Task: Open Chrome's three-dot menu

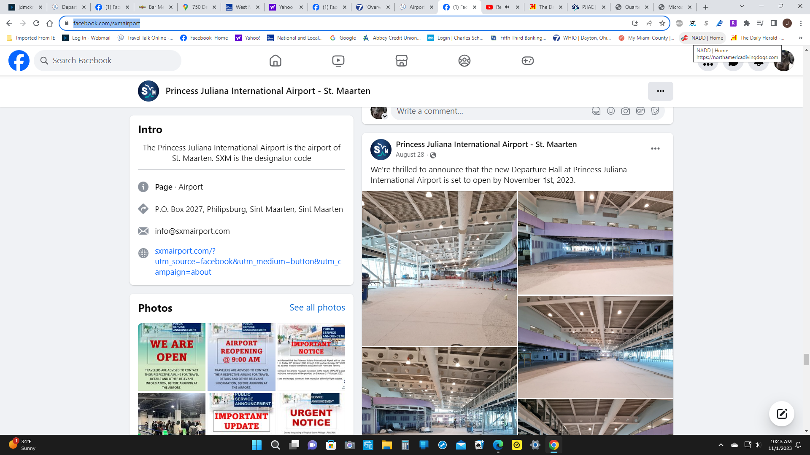Action: click(x=801, y=23)
